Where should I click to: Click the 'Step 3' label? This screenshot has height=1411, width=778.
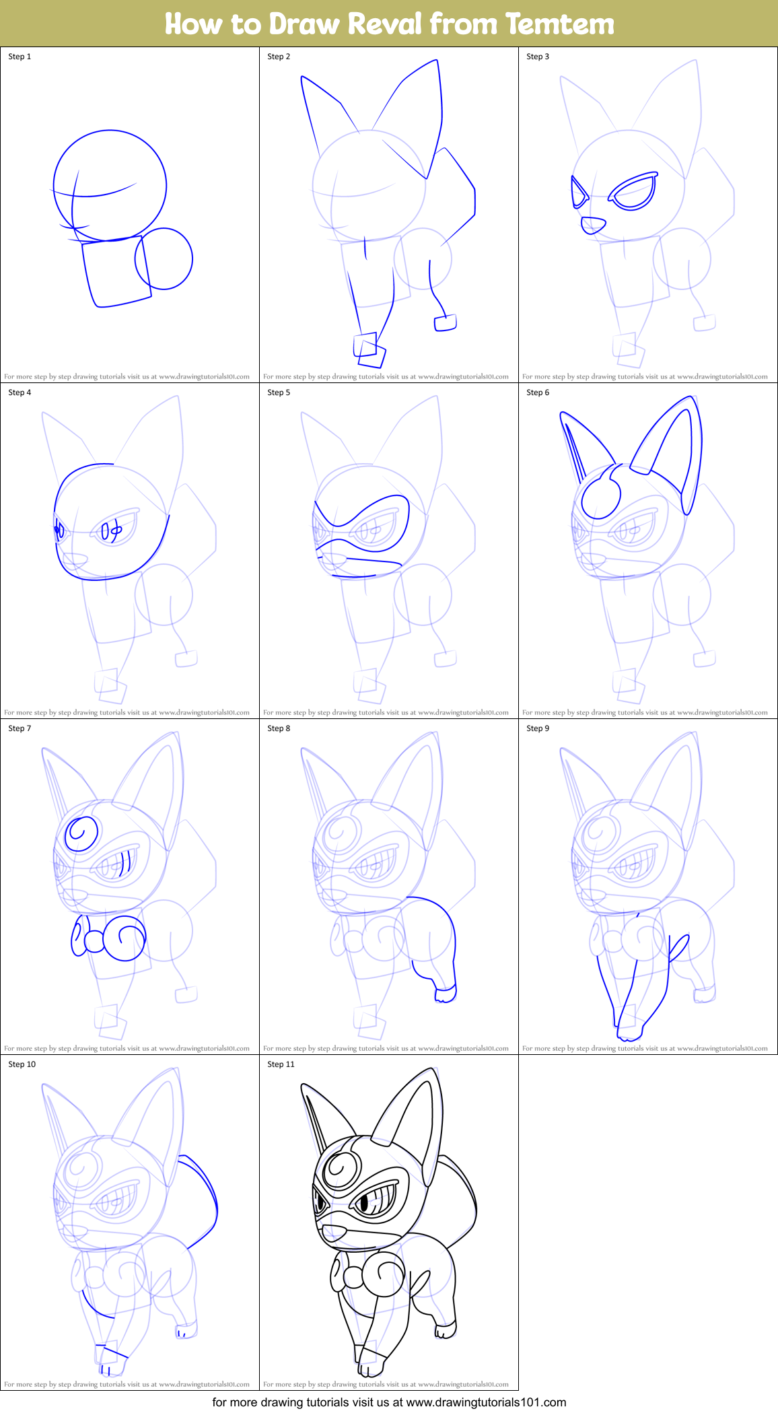tap(538, 57)
